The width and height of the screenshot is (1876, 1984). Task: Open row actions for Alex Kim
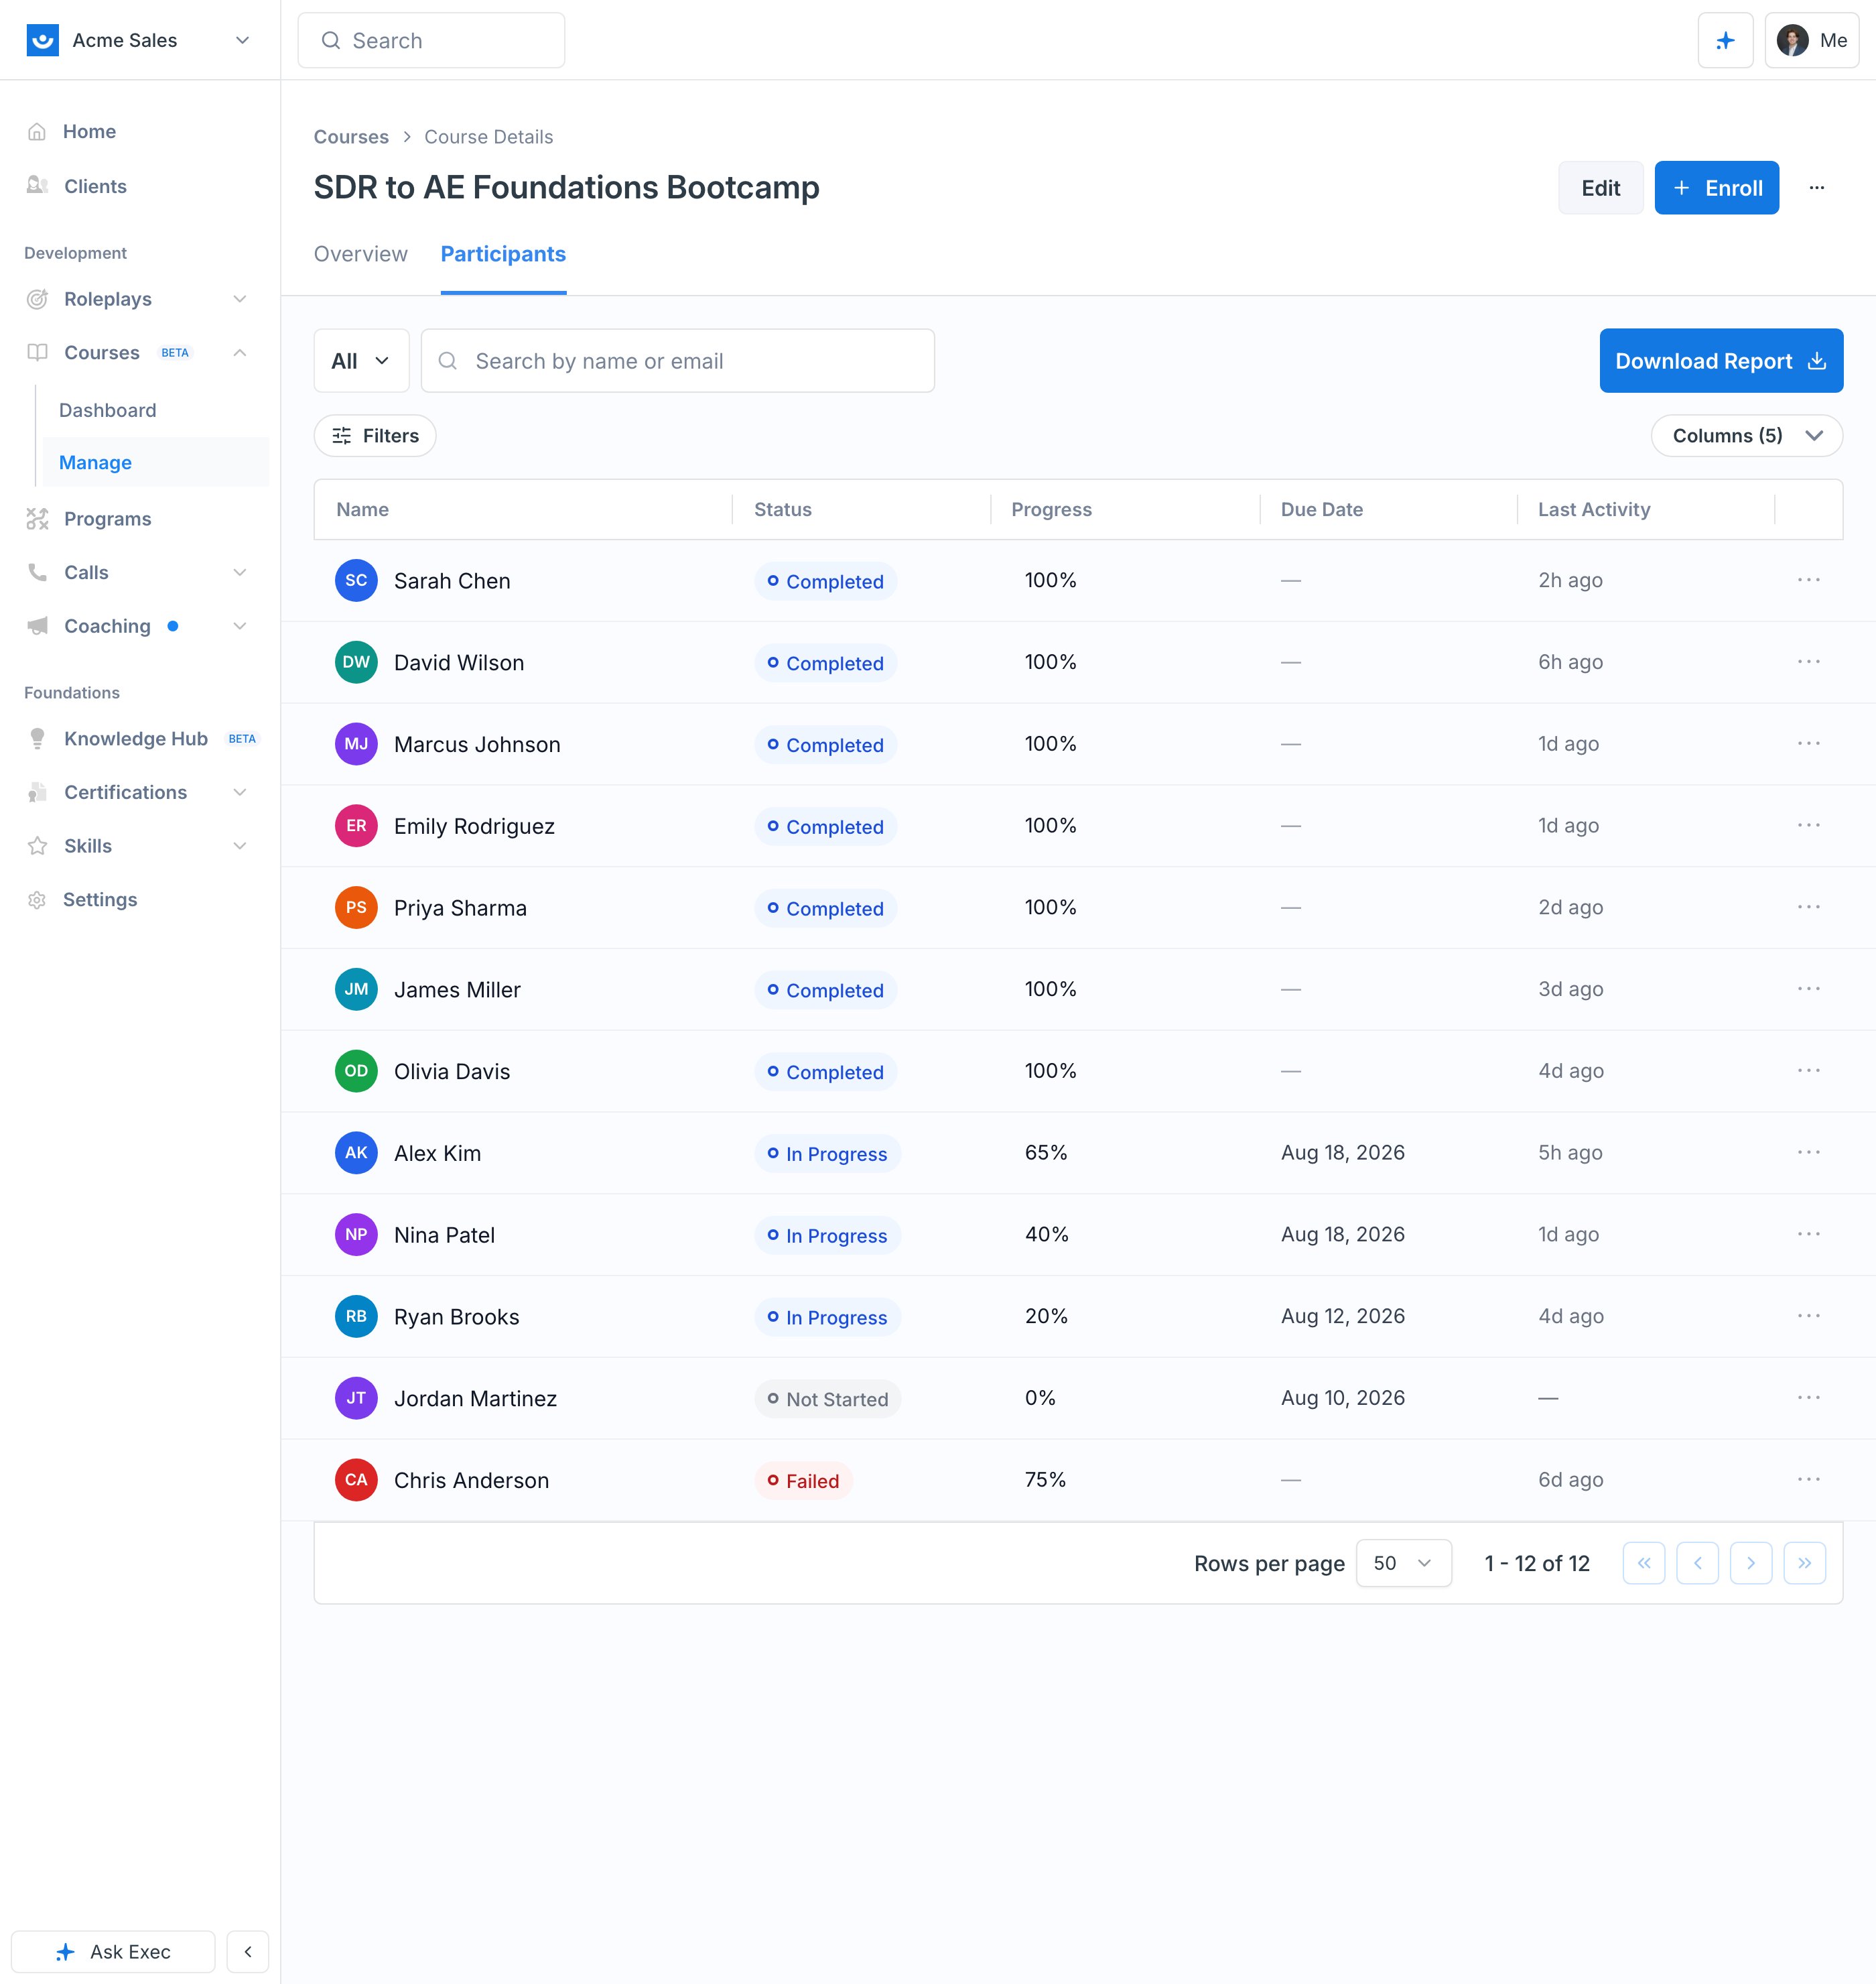(x=1808, y=1153)
